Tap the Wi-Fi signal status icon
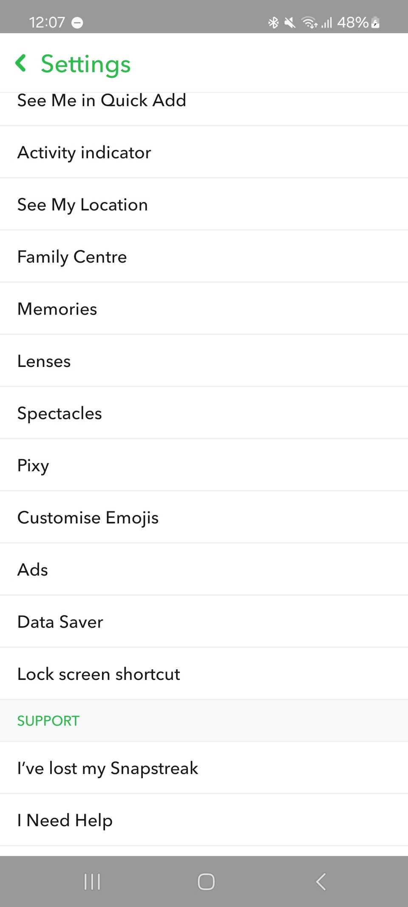This screenshot has height=907, width=408. click(x=309, y=22)
